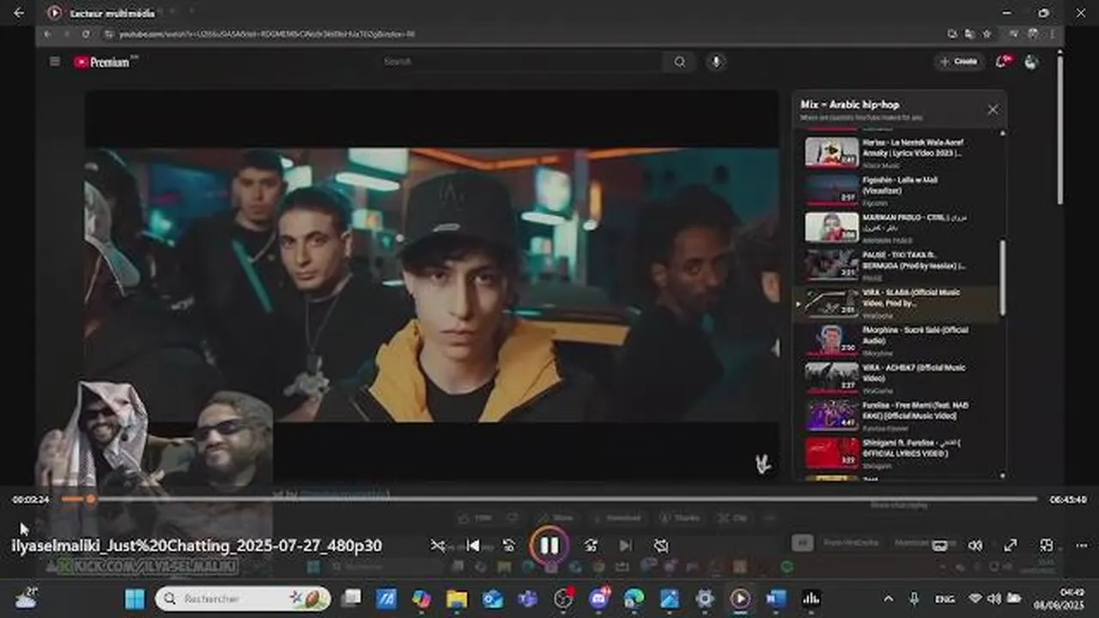The height and width of the screenshot is (618, 1099).
Task: Open the ENG language switcher
Action: 944,598
